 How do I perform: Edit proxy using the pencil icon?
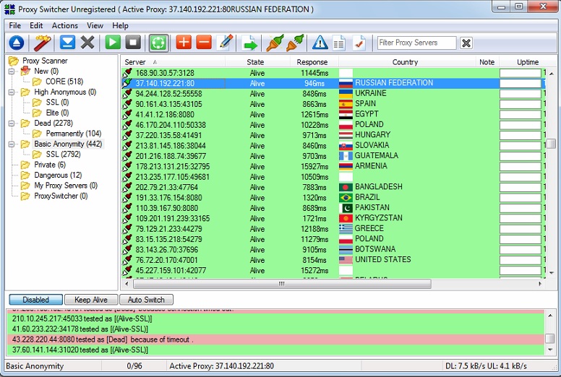[226, 43]
